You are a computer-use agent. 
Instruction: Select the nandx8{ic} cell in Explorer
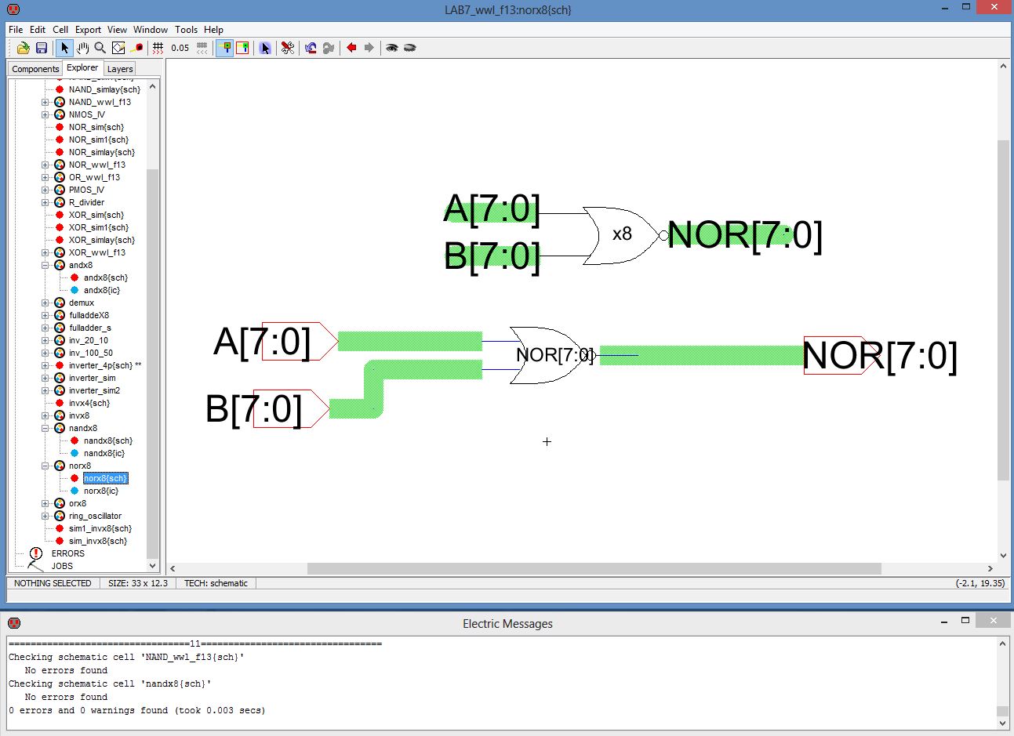pyautogui.click(x=104, y=453)
